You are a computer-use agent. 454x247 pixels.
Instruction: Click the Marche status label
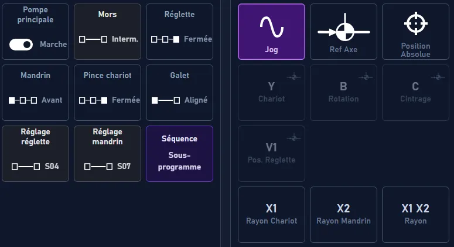[53, 45]
